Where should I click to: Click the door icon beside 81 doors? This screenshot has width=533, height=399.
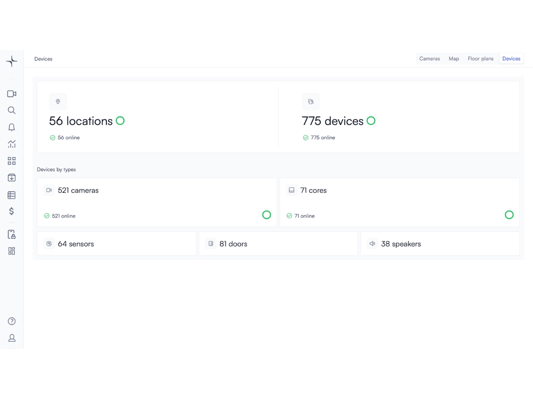tap(211, 244)
